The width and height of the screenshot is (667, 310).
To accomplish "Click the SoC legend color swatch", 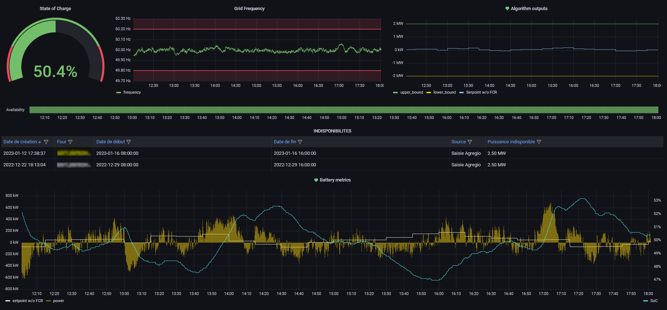I will 645,301.
